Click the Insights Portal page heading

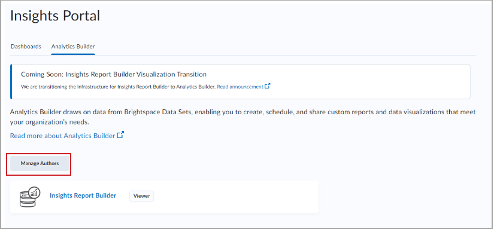click(x=55, y=16)
